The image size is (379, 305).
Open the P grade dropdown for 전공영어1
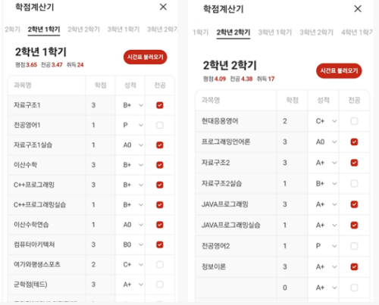[130, 125]
